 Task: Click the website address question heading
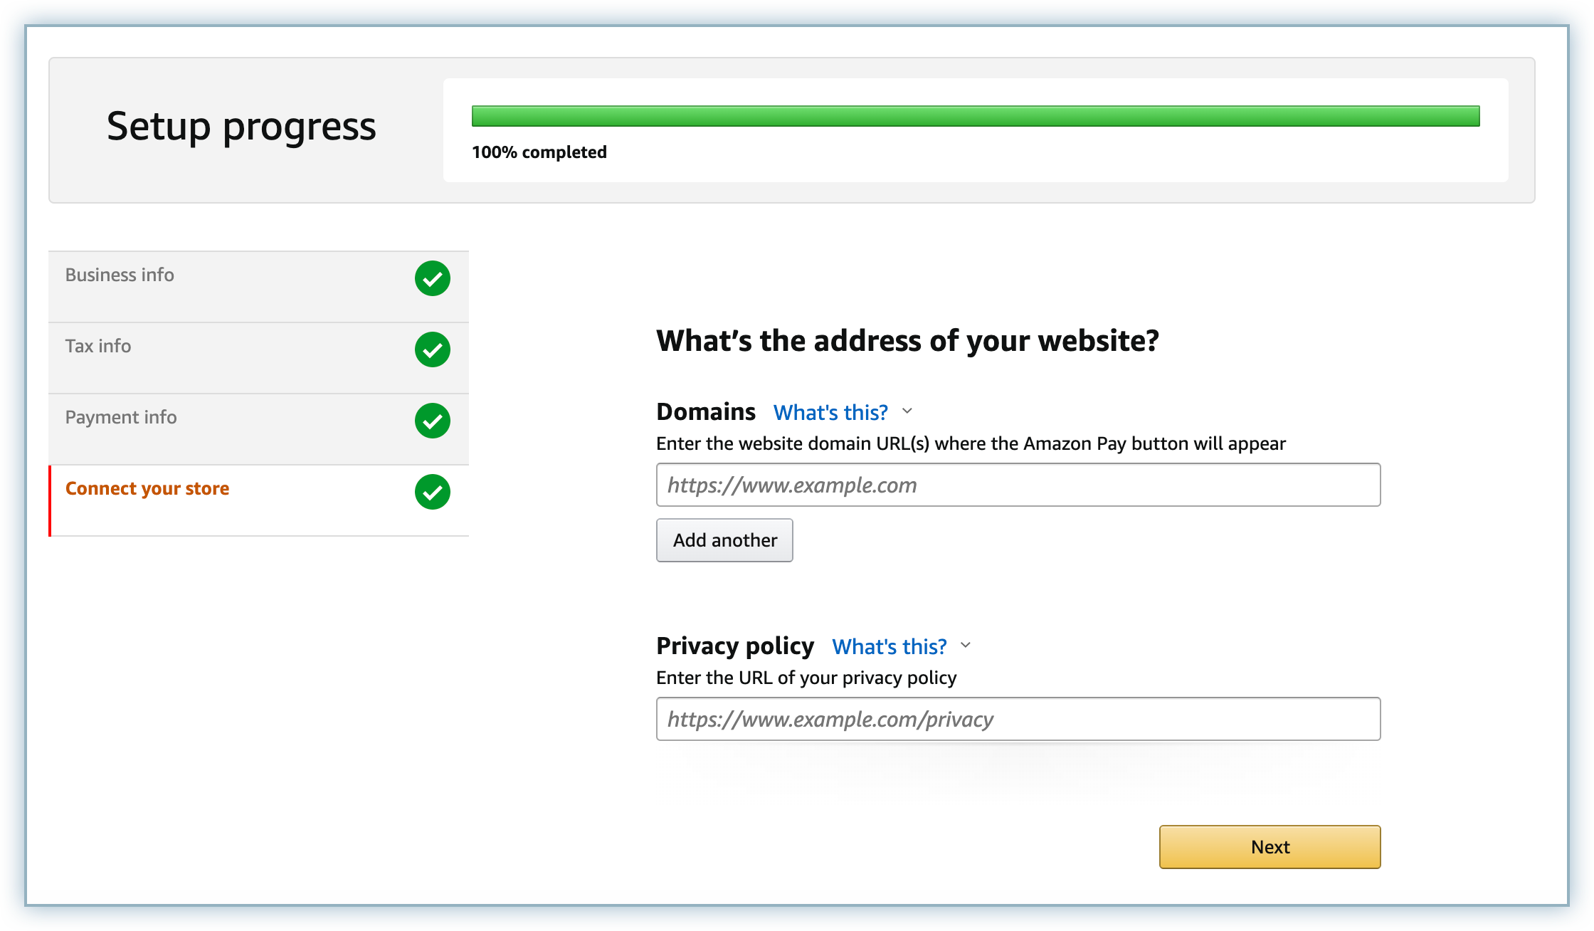pyautogui.click(x=907, y=341)
